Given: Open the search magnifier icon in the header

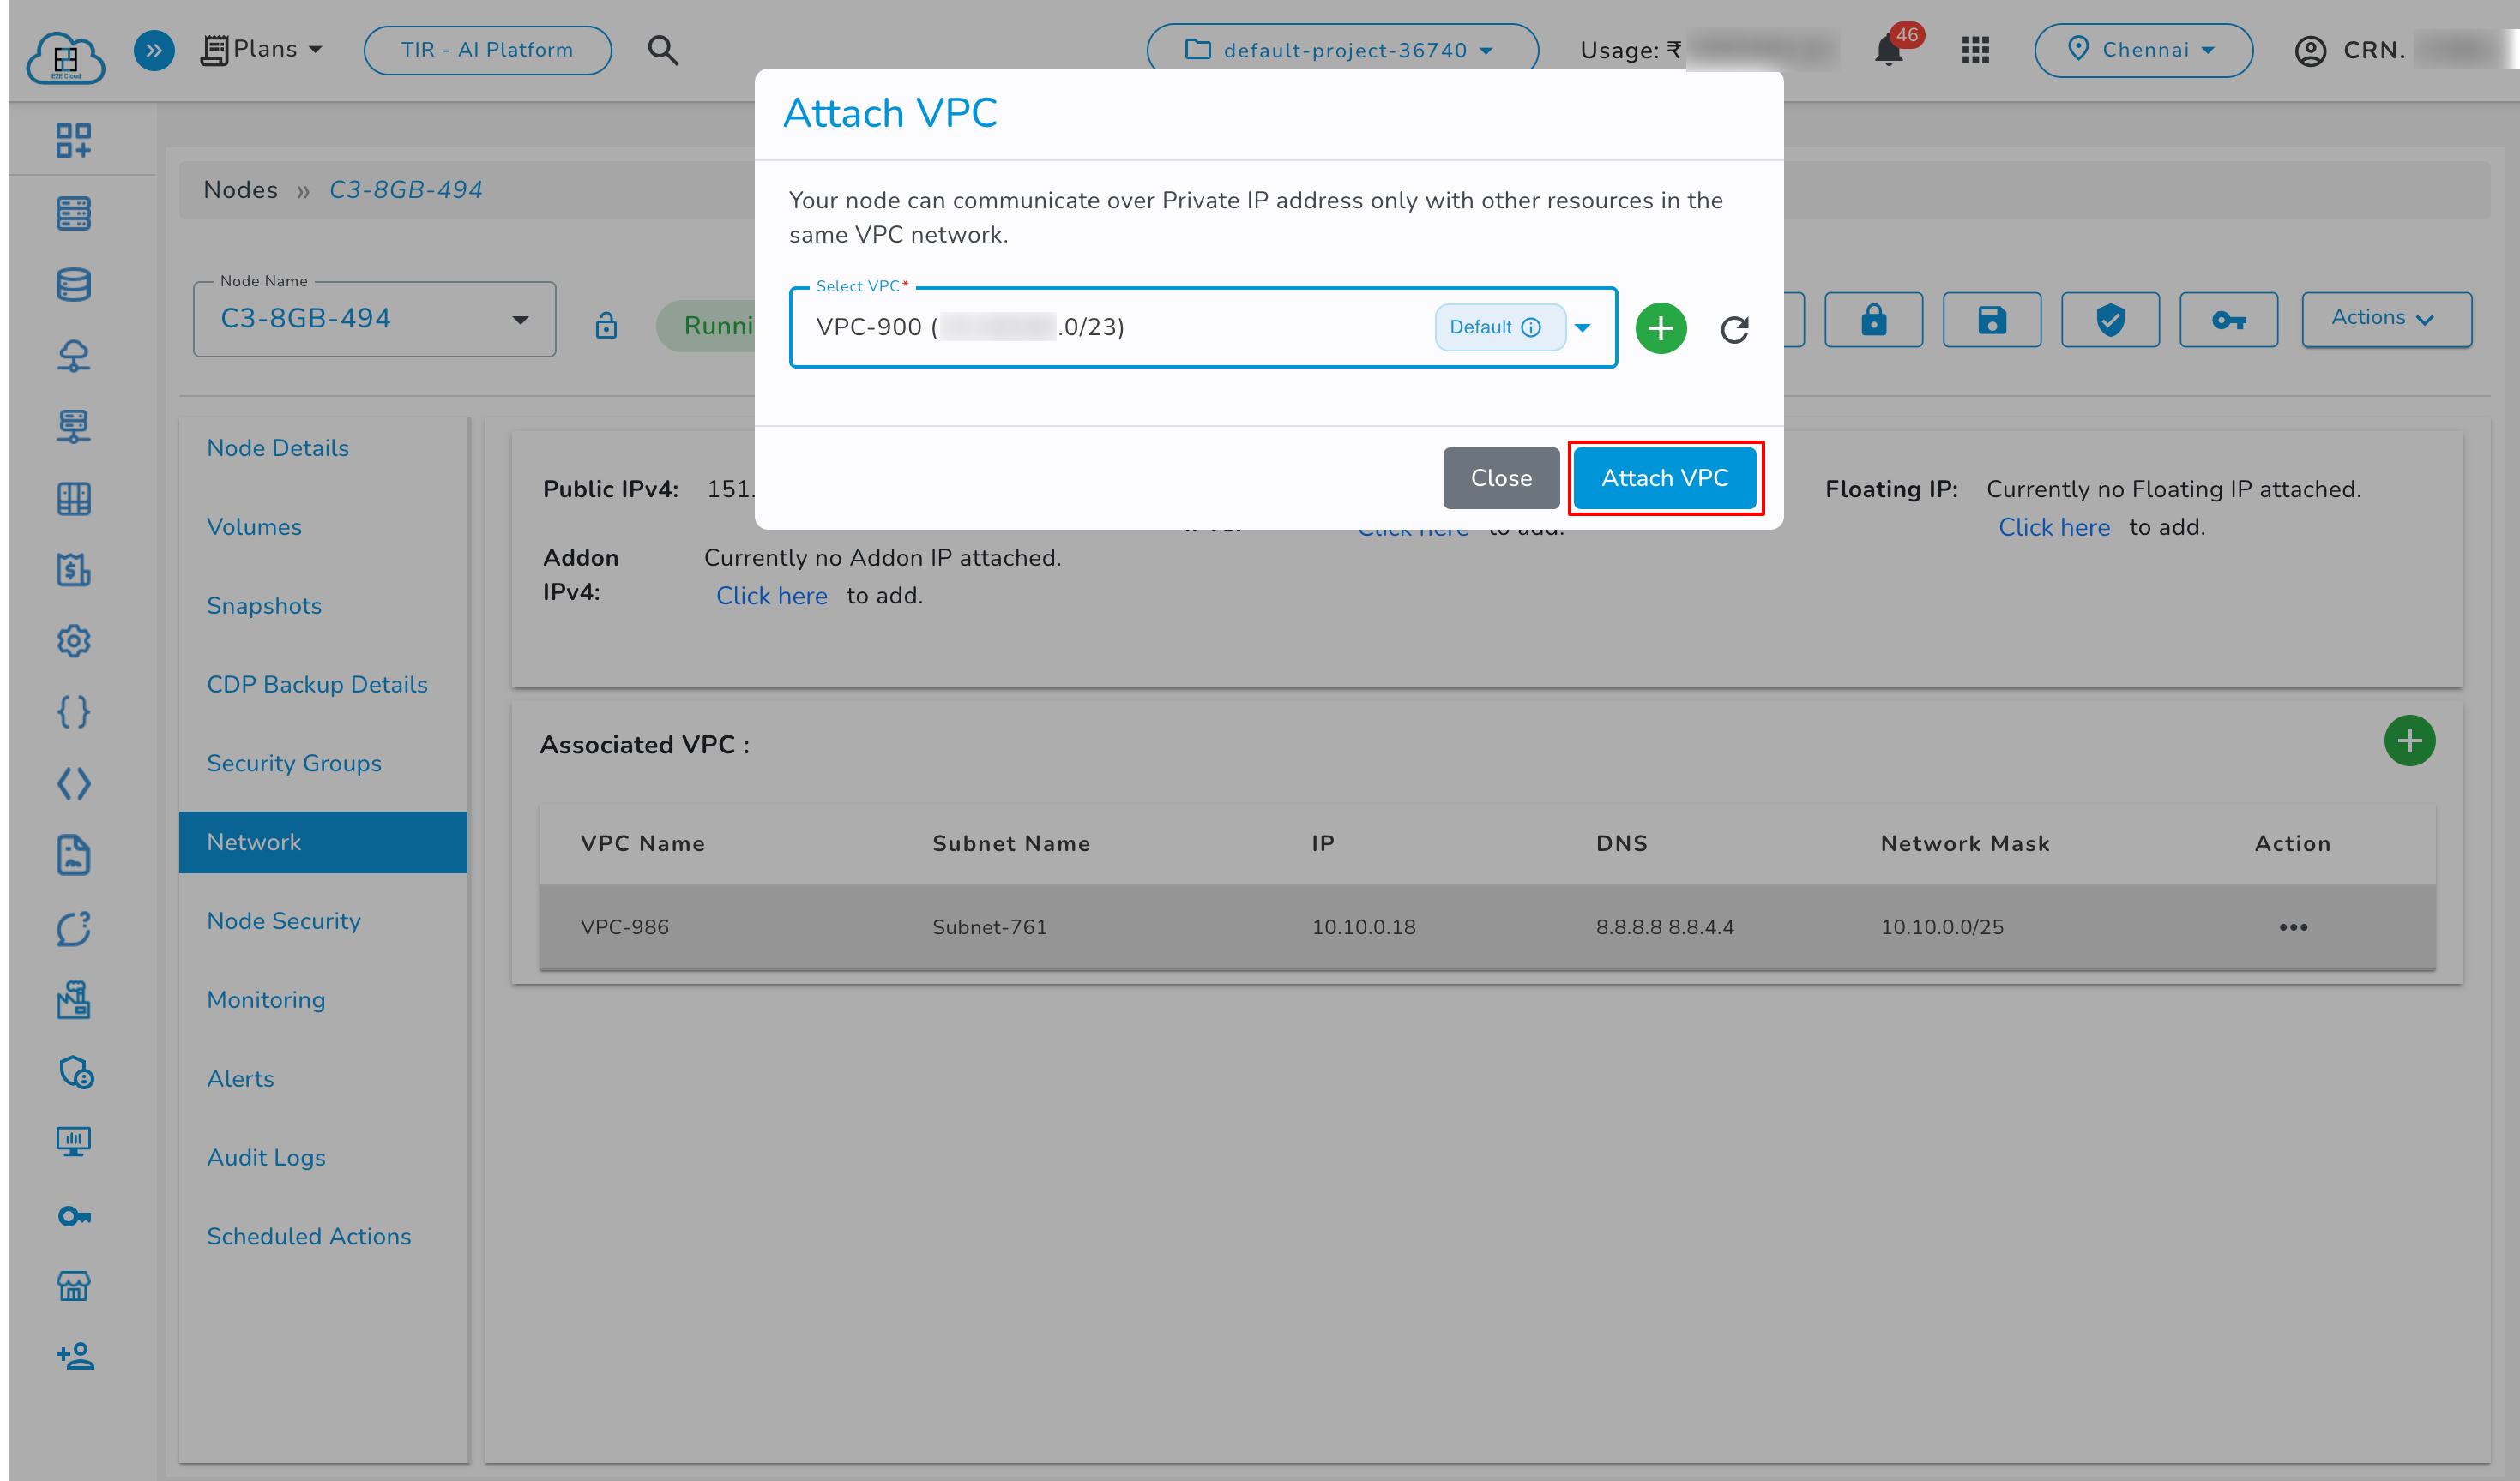Looking at the screenshot, I should click(663, 50).
